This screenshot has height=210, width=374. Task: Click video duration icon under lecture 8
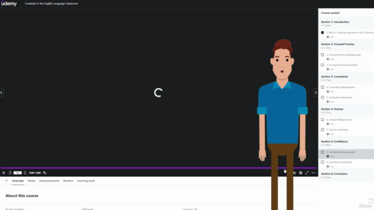(x=328, y=156)
